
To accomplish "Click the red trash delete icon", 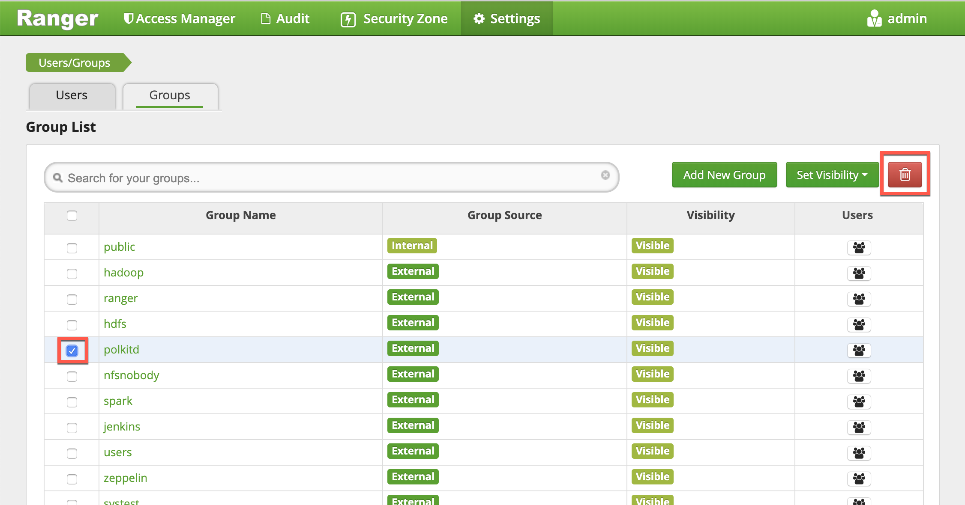I will [x=905, y=175].
